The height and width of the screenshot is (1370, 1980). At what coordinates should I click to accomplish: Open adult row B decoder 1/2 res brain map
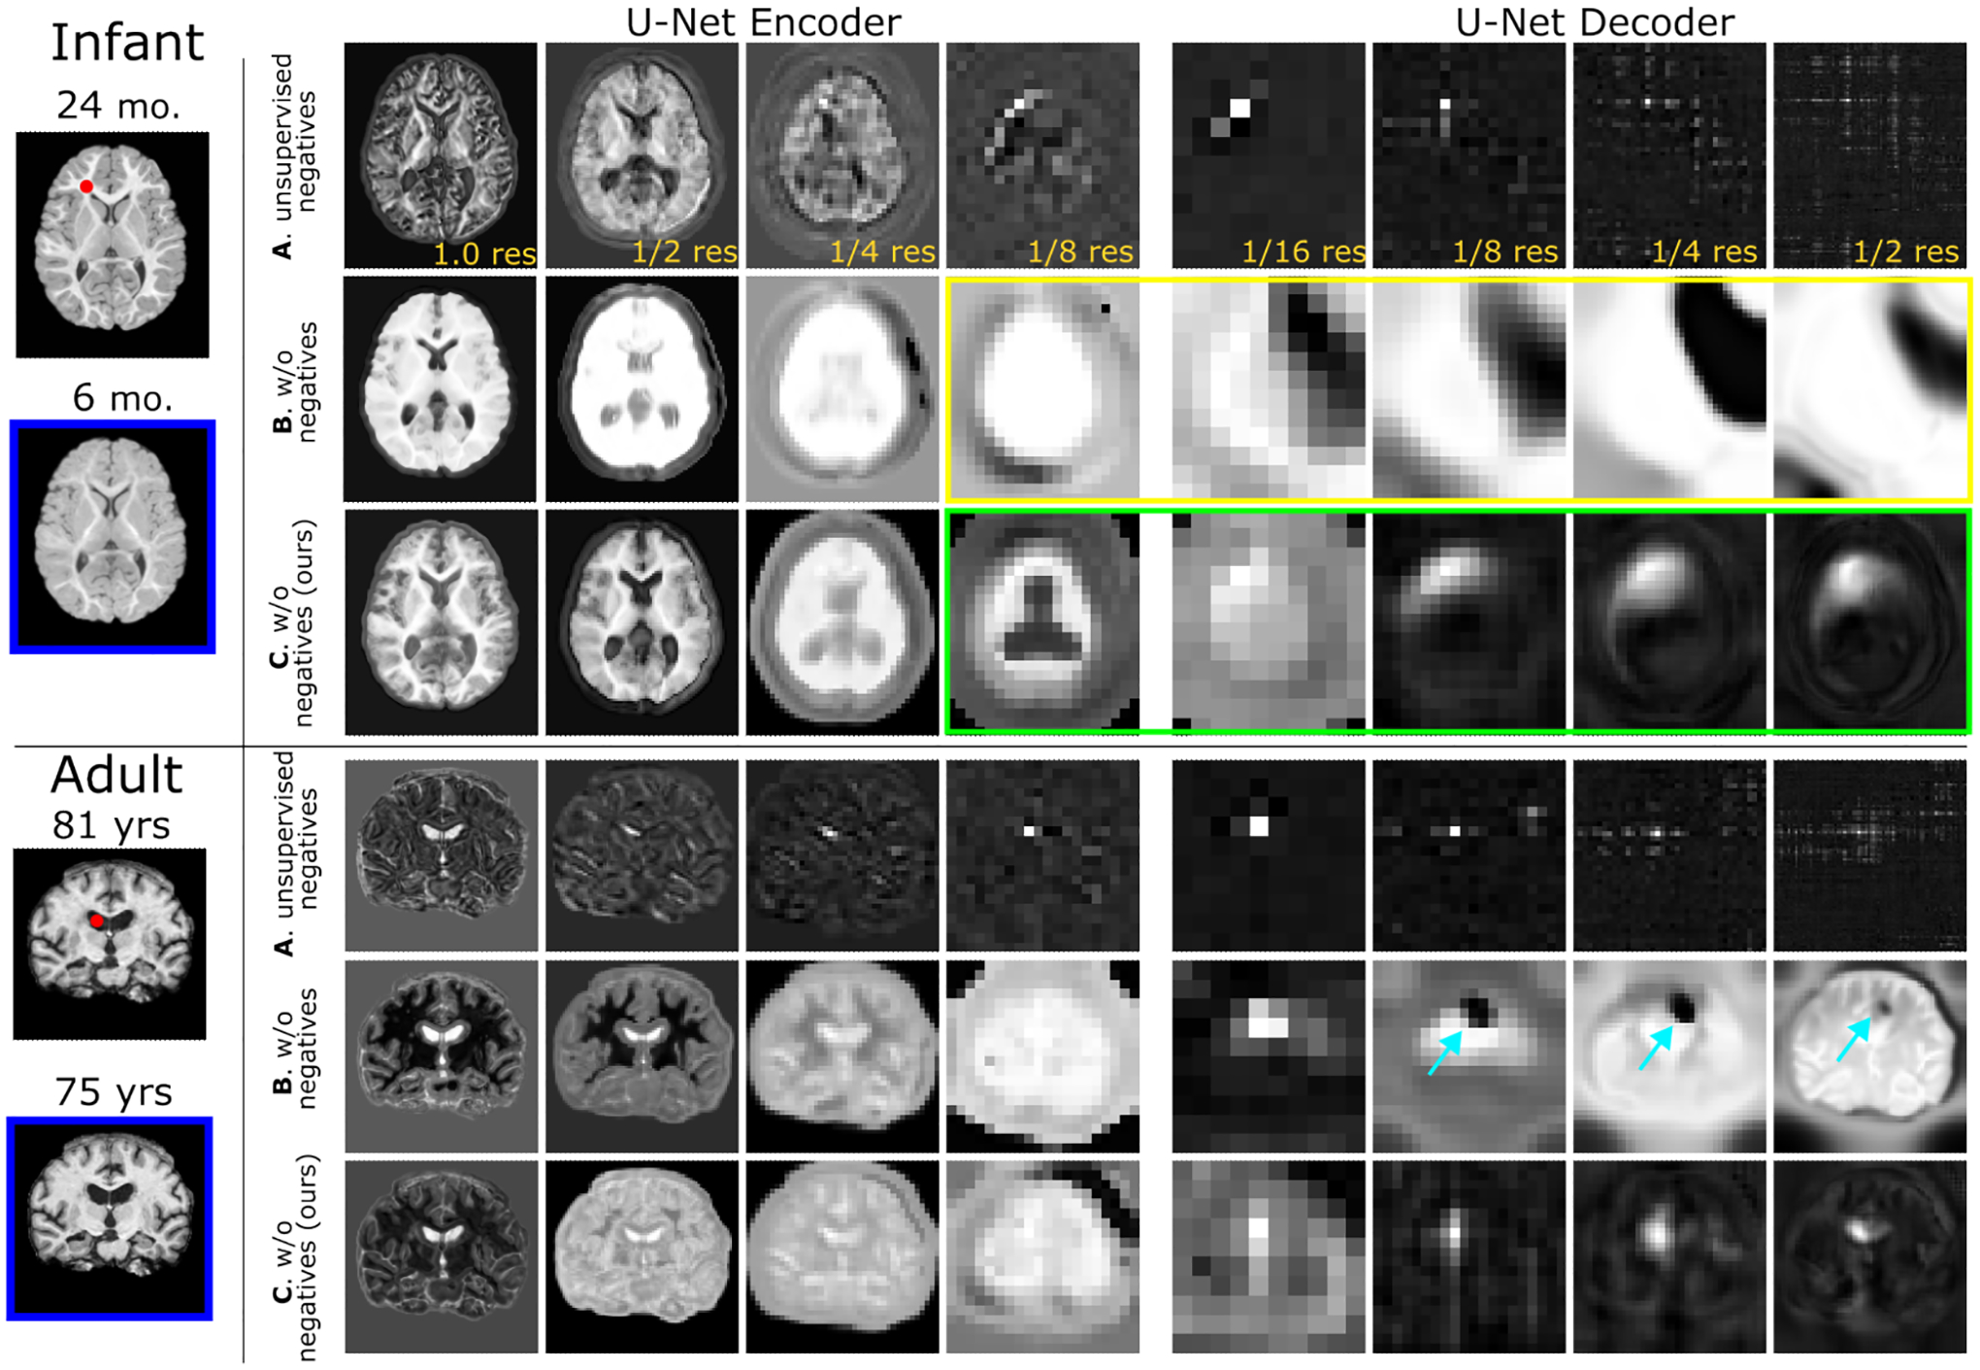1870,1056
